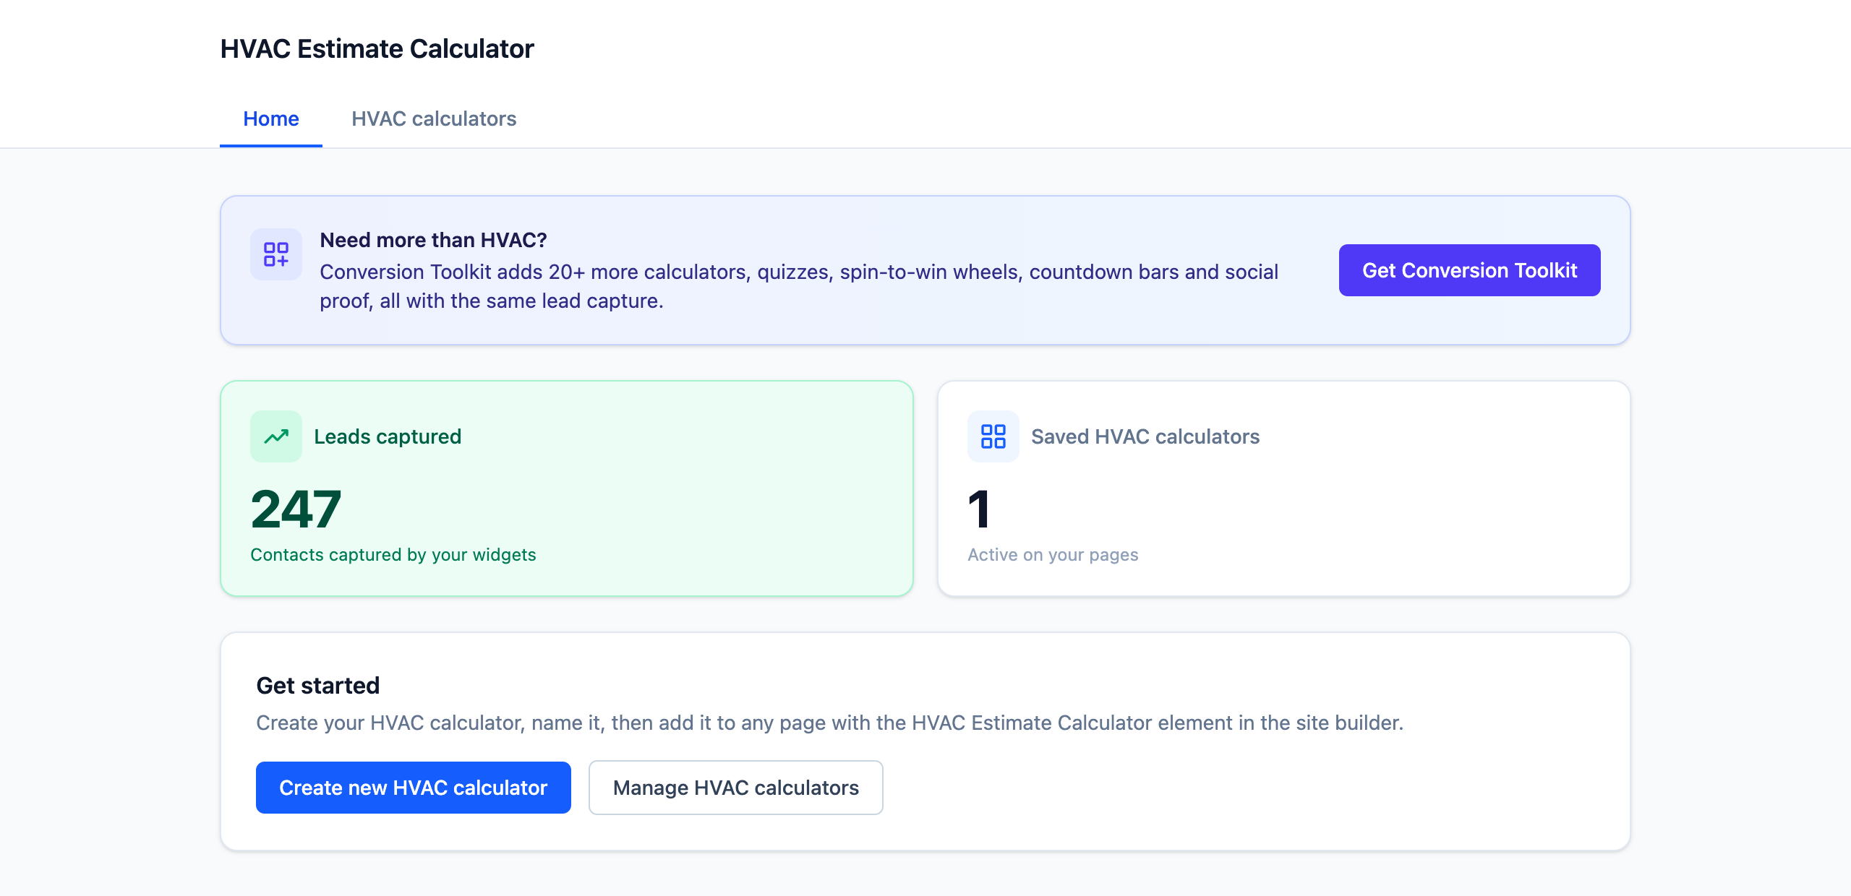The image size is (1851, 896).
Task: Select the Leads captured card title
Action: [x=388, y=436]
